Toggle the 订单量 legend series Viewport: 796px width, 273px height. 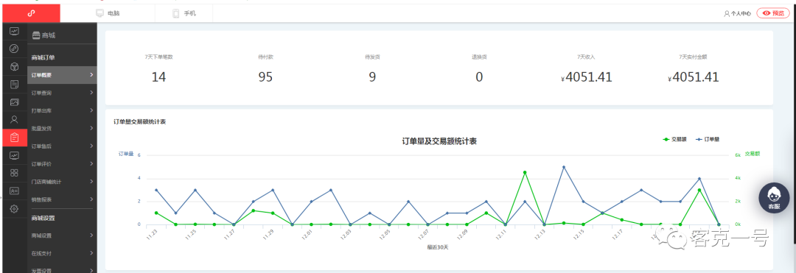(x=707, y=139)
